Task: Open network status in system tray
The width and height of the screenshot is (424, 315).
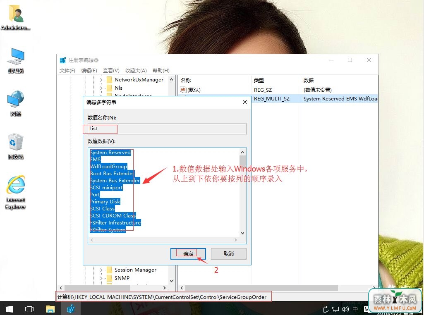Action: click(335, 309)
